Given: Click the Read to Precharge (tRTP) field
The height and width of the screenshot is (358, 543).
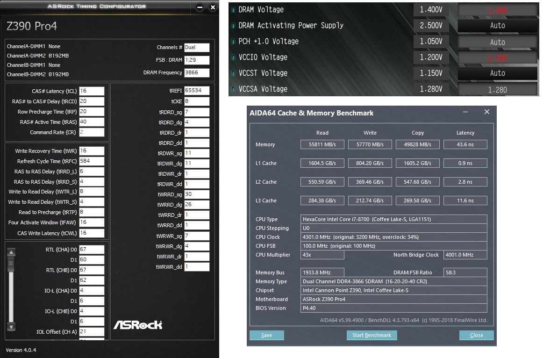Looking at the screenshot, I should [92, 212].
